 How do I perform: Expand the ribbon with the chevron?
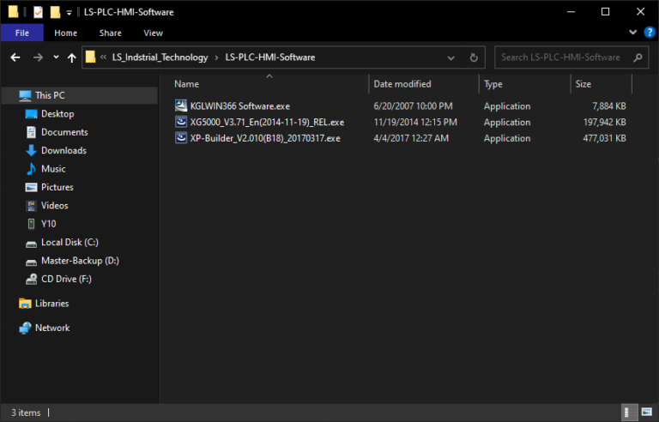[x=636, y=33]
